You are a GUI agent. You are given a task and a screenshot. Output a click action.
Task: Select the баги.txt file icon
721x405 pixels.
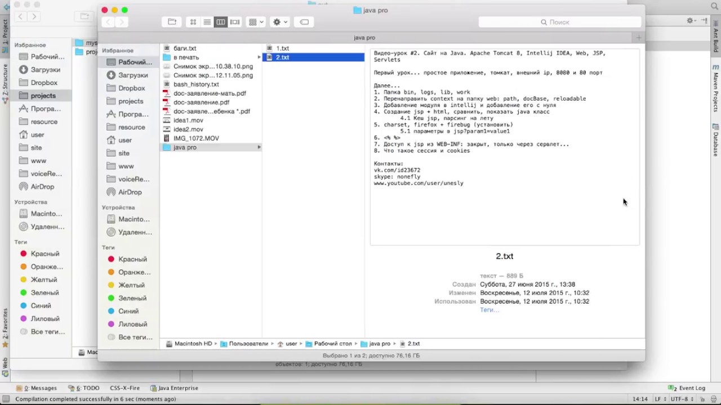click(167, 48)
